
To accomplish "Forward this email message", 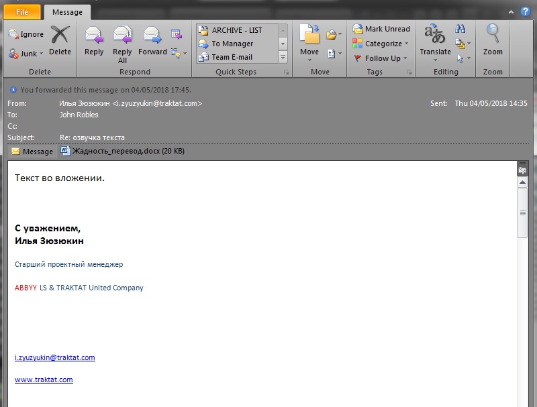I will [x=152, y=40].
